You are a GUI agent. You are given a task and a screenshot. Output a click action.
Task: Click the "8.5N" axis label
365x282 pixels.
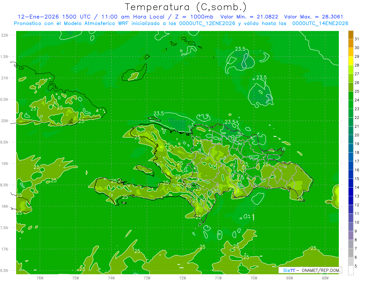point(5,185)
